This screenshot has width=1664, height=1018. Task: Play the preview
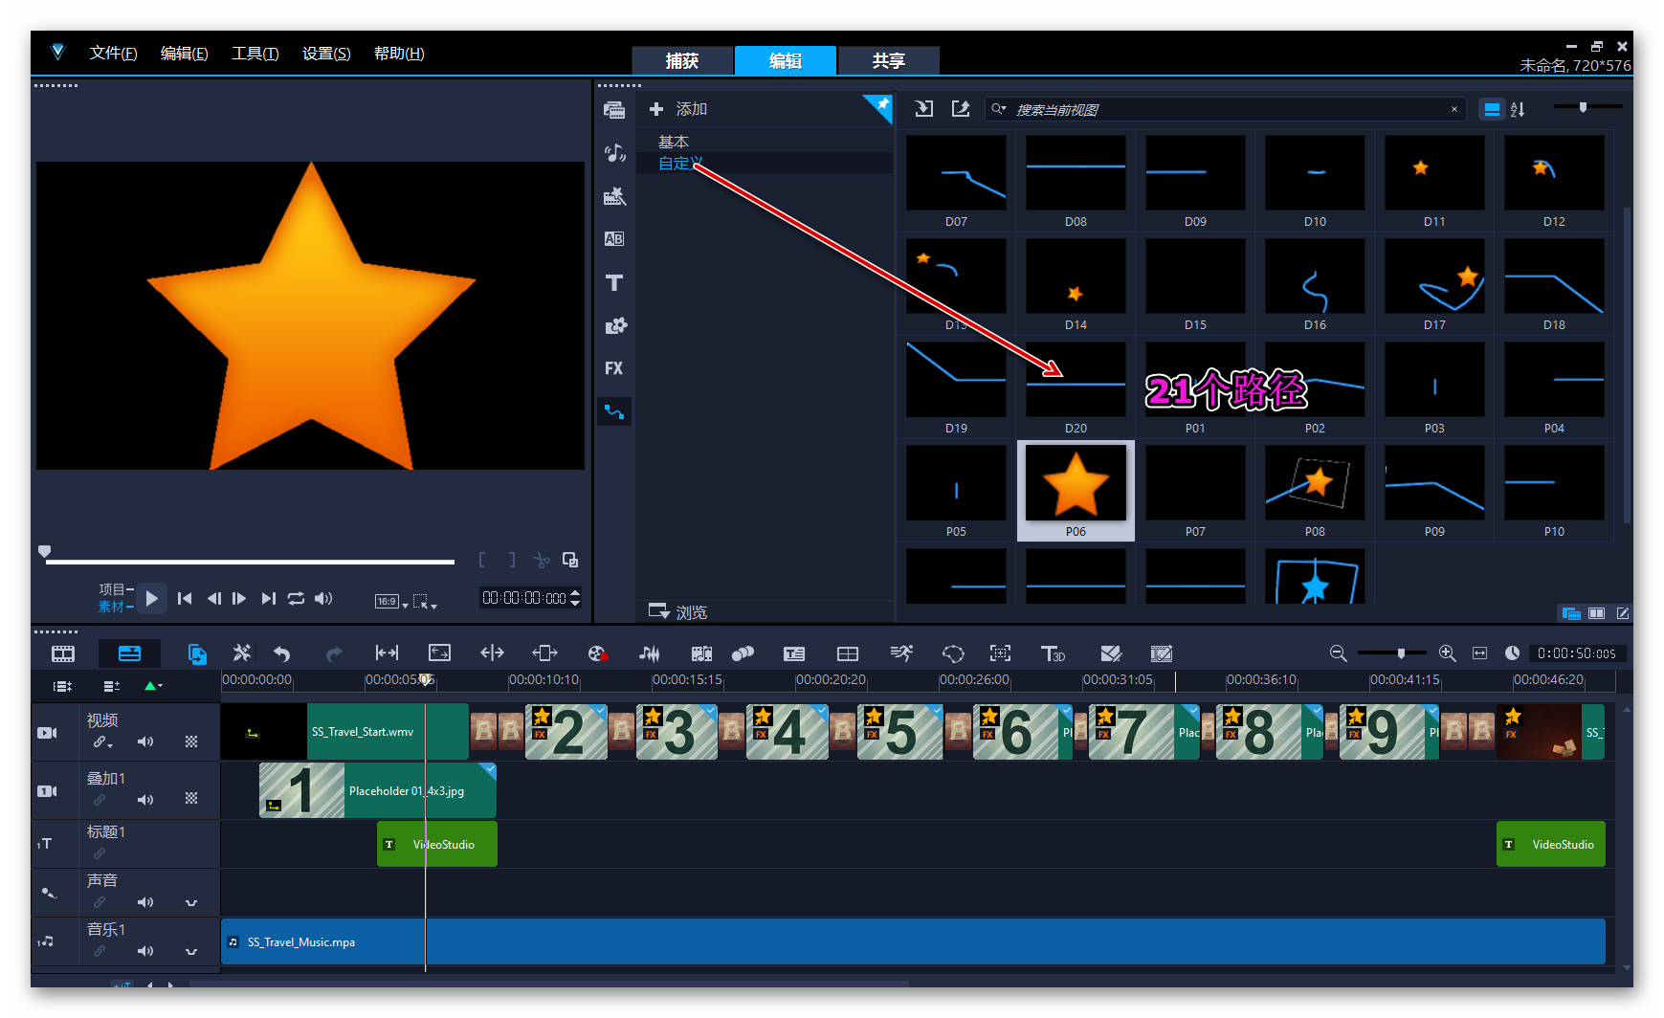[151, 598]
